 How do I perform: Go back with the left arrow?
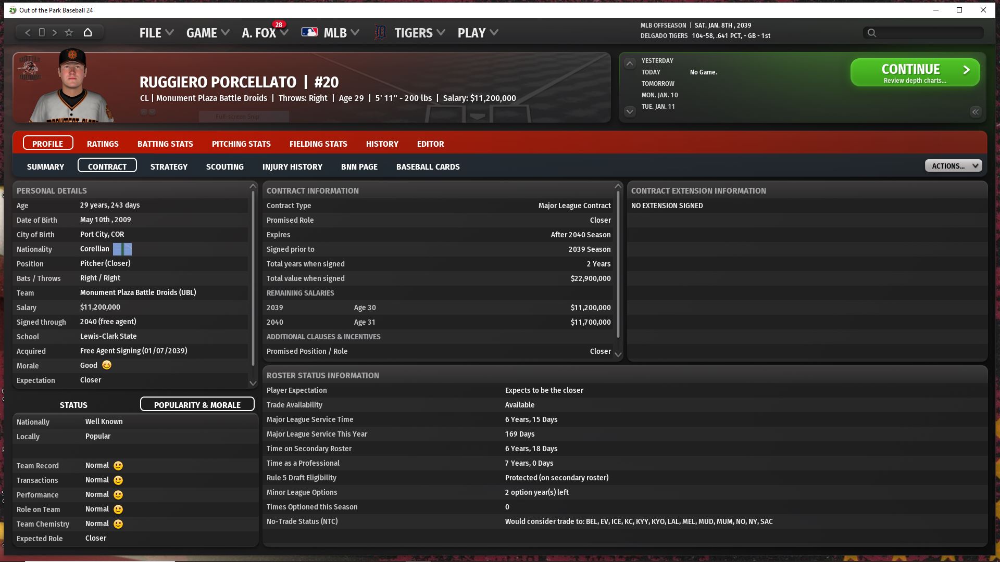point(28,32)
